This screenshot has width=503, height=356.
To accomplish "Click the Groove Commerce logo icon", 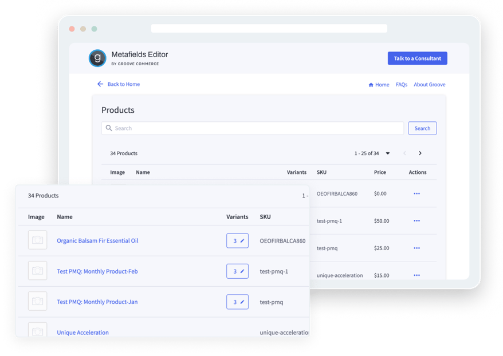I will coord(97,58).
